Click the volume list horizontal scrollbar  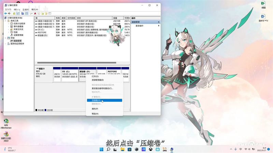76,63
